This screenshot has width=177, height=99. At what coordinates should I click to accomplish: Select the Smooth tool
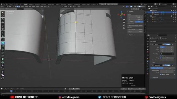(2, 65)
